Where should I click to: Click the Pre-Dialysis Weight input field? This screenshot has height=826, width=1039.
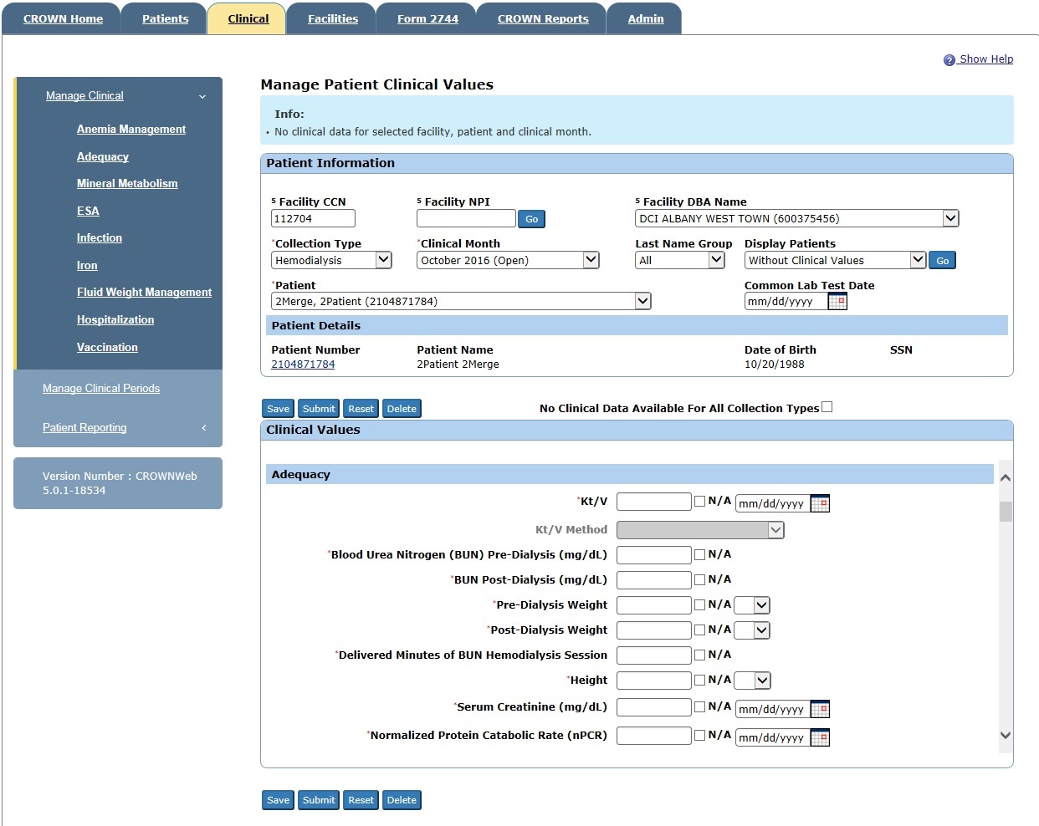653,605
